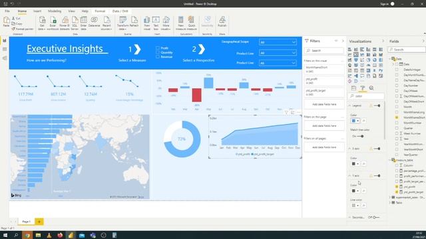Click Get data in the ribbon

42,23
